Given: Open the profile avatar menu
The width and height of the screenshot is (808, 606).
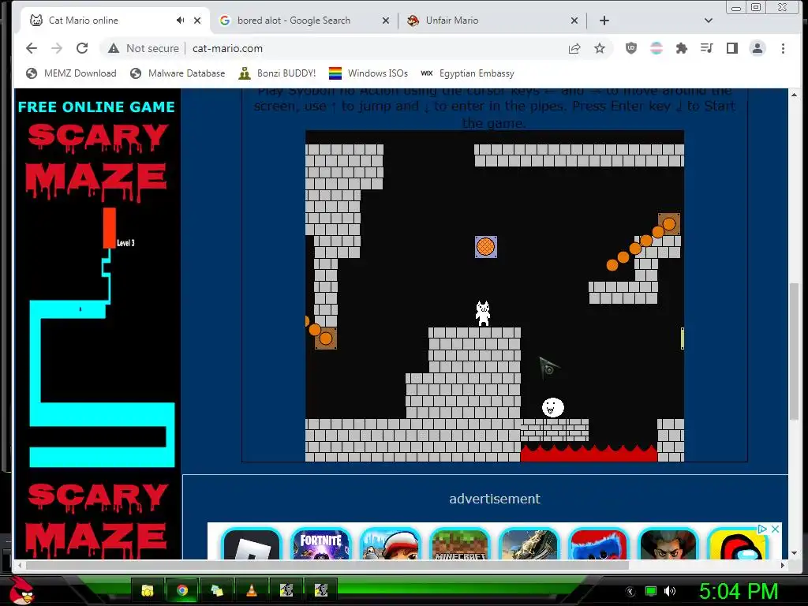Looking at the screenshot, I should [x=757, y=48].
